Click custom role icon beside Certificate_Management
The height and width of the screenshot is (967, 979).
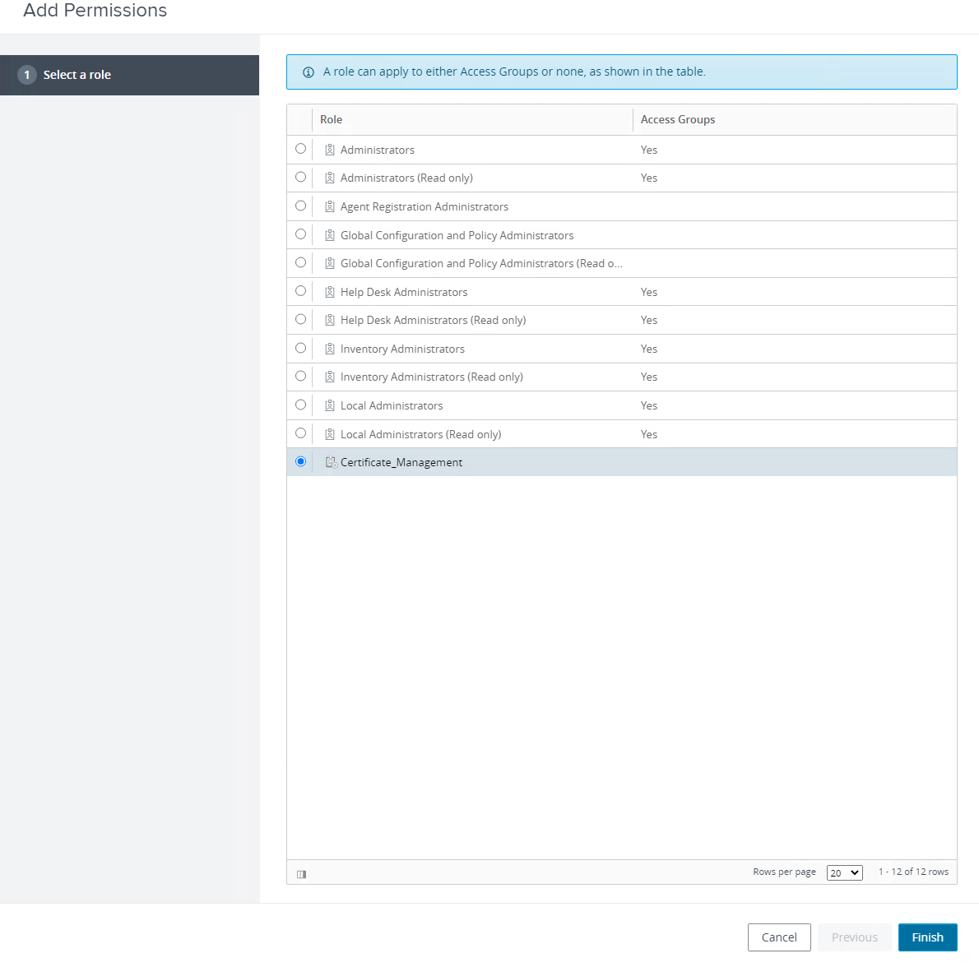(331, 462)
